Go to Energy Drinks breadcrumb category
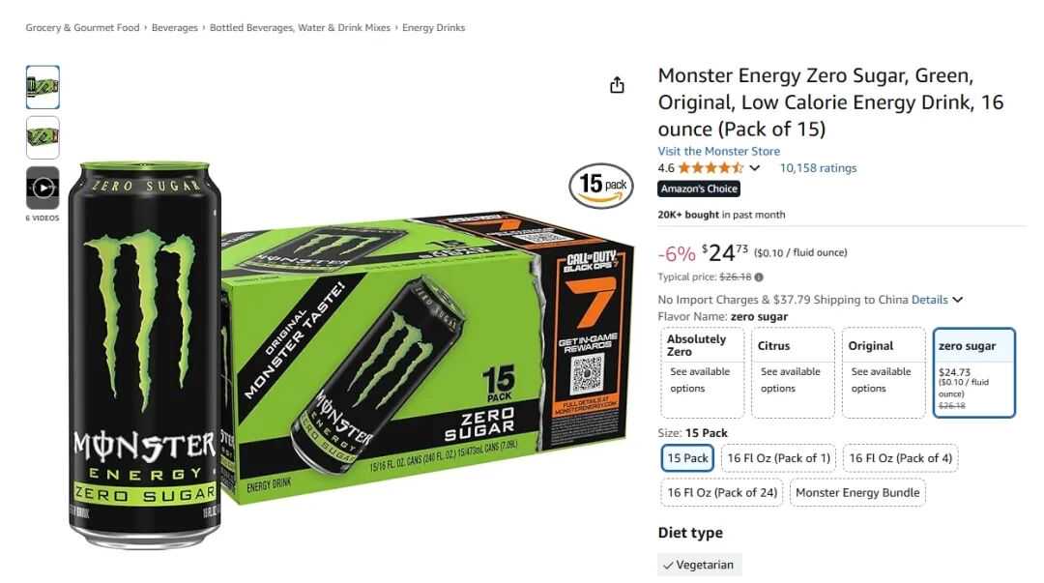 pos(433,27)
